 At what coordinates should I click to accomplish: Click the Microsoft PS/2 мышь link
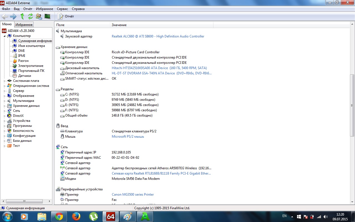[x=128, y=137]
